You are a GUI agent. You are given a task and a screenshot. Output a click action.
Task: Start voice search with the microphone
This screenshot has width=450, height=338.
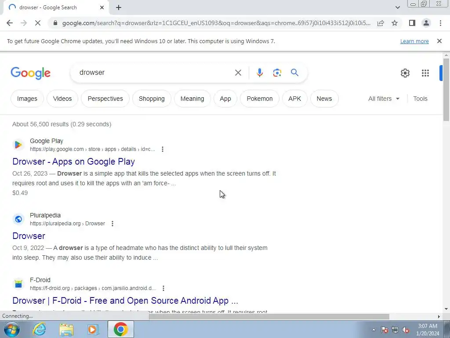click(x=259, y=73)
